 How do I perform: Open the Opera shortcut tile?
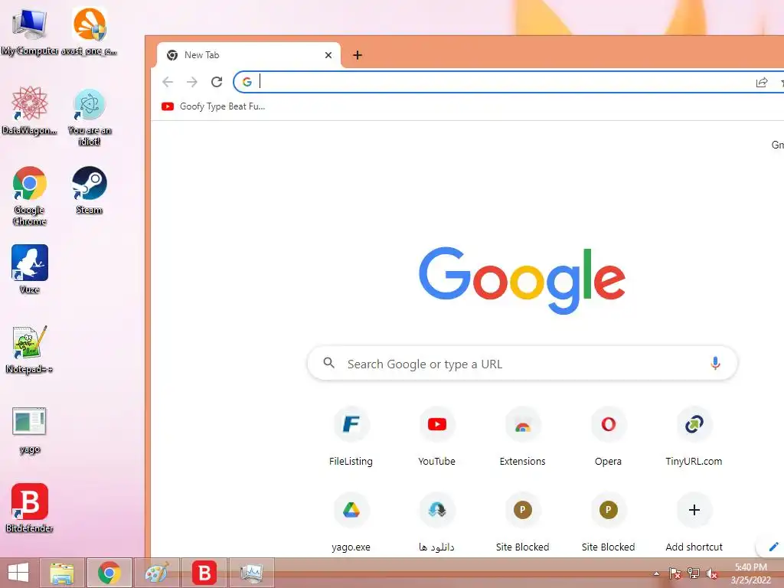point(609,438)
